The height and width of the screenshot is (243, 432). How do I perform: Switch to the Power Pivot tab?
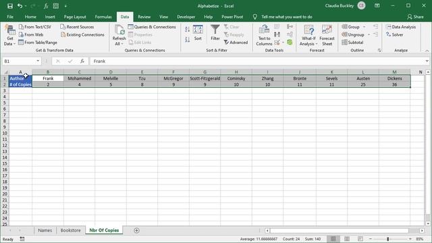click(x=232, y=17)
